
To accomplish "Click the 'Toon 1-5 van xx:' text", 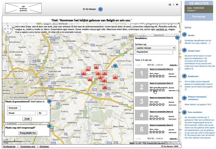I will click(143, 60).
